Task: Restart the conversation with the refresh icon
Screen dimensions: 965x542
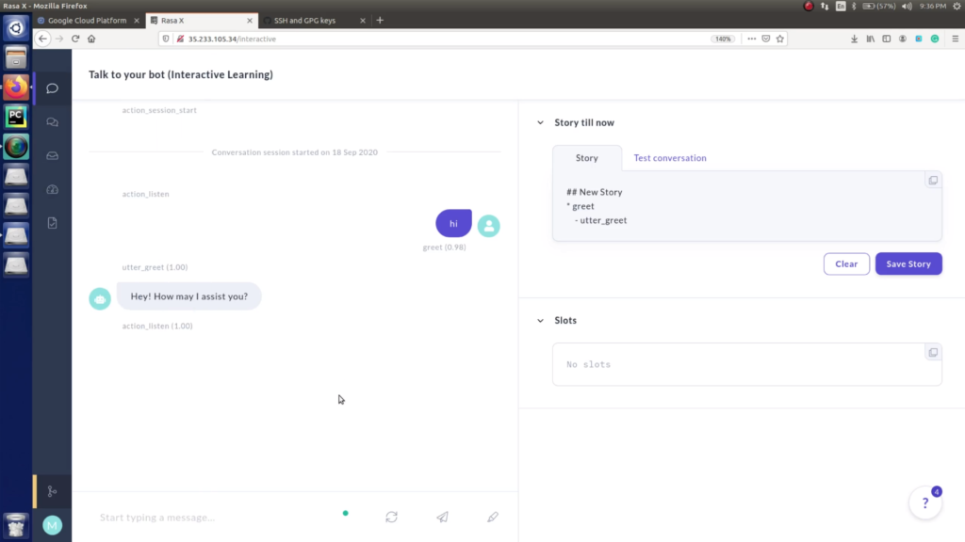Action: [391, 517]
